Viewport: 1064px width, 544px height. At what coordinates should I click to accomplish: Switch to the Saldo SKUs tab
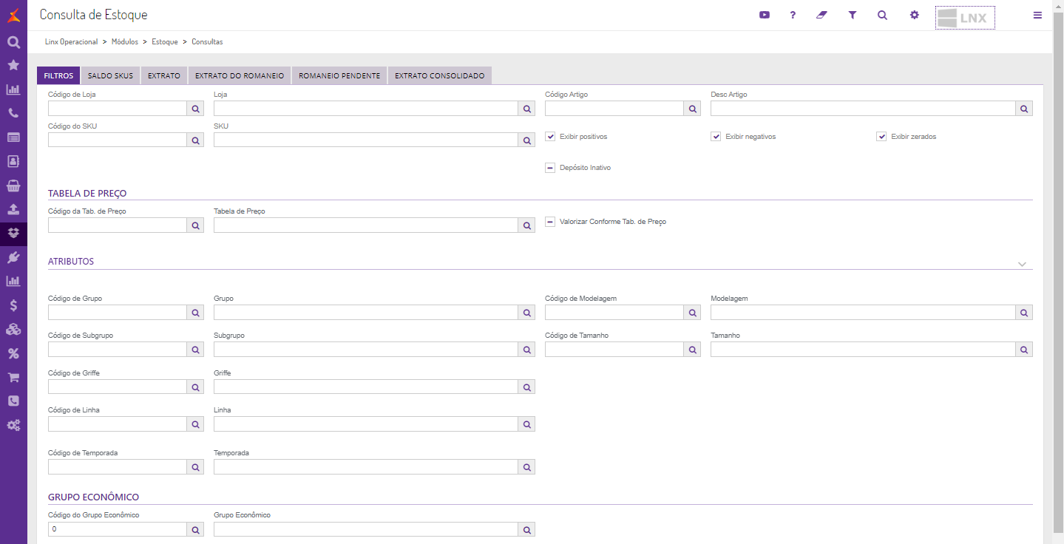(110, 75)
